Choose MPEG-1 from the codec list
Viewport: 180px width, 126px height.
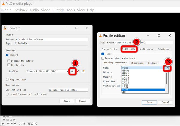click(x=143, y=71)
